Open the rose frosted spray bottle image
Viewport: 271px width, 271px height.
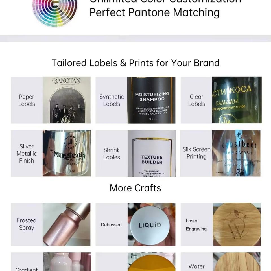tap(67, 224)
